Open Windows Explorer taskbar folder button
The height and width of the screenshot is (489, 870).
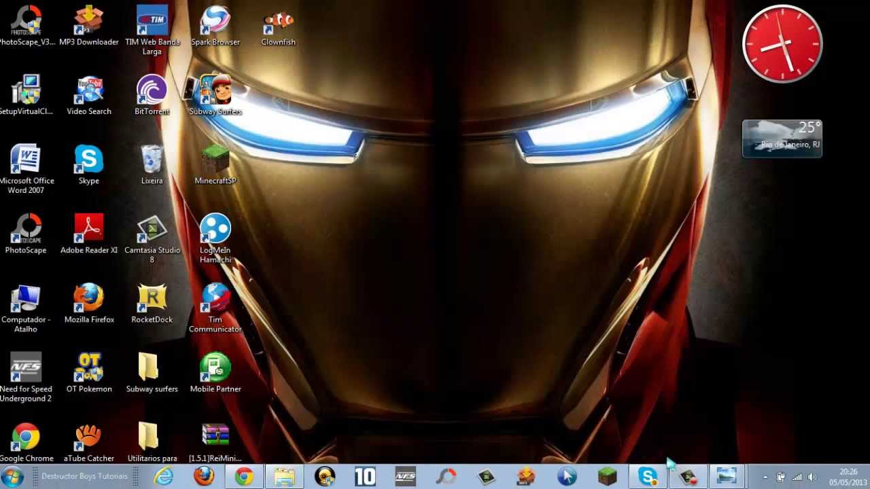(284, 477)
